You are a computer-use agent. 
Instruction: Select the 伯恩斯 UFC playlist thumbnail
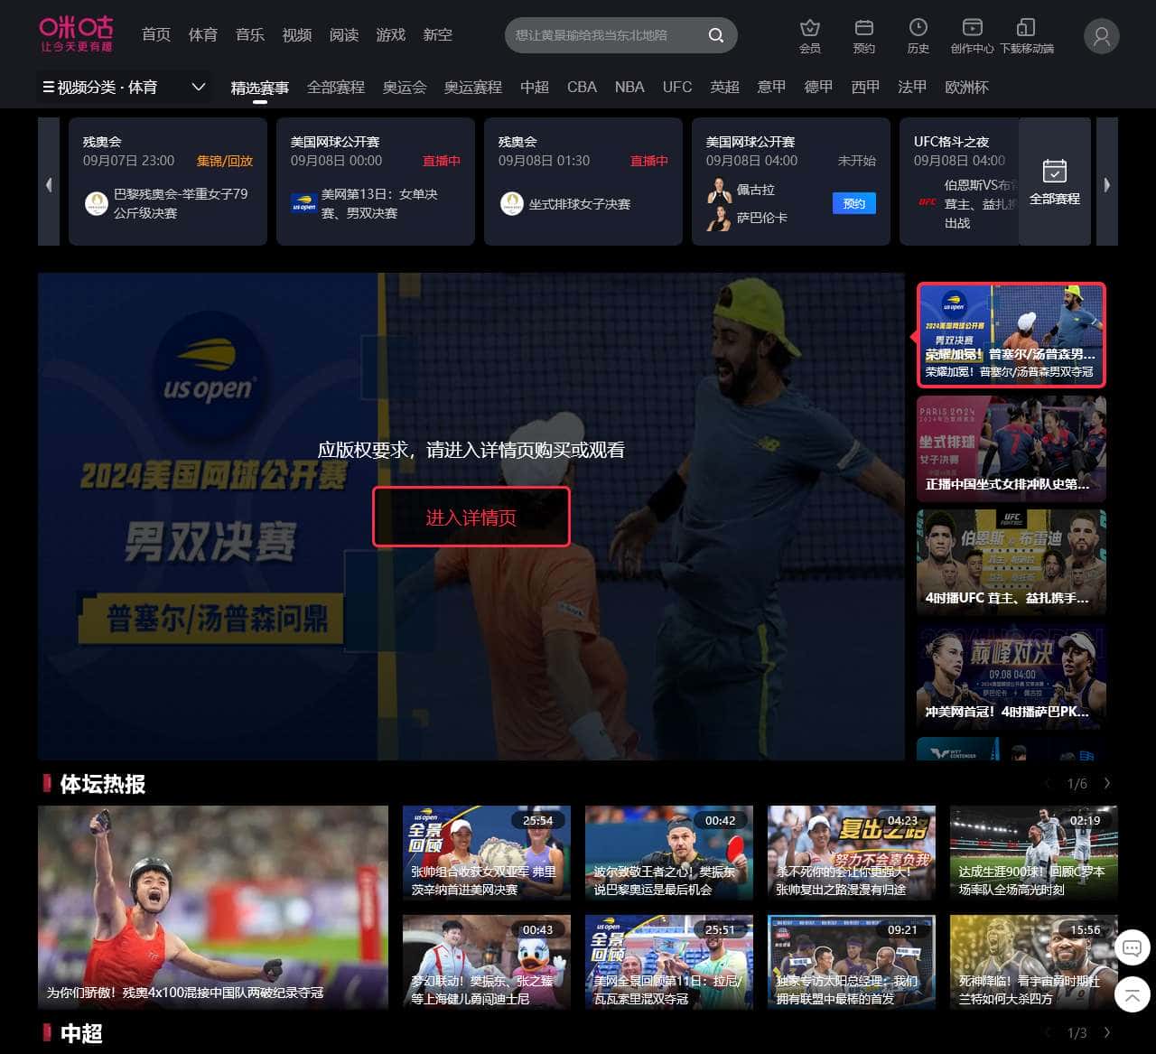point(1011,563)
